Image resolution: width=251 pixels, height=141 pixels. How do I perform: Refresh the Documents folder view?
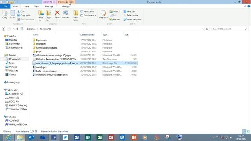[x=207, y=29]
